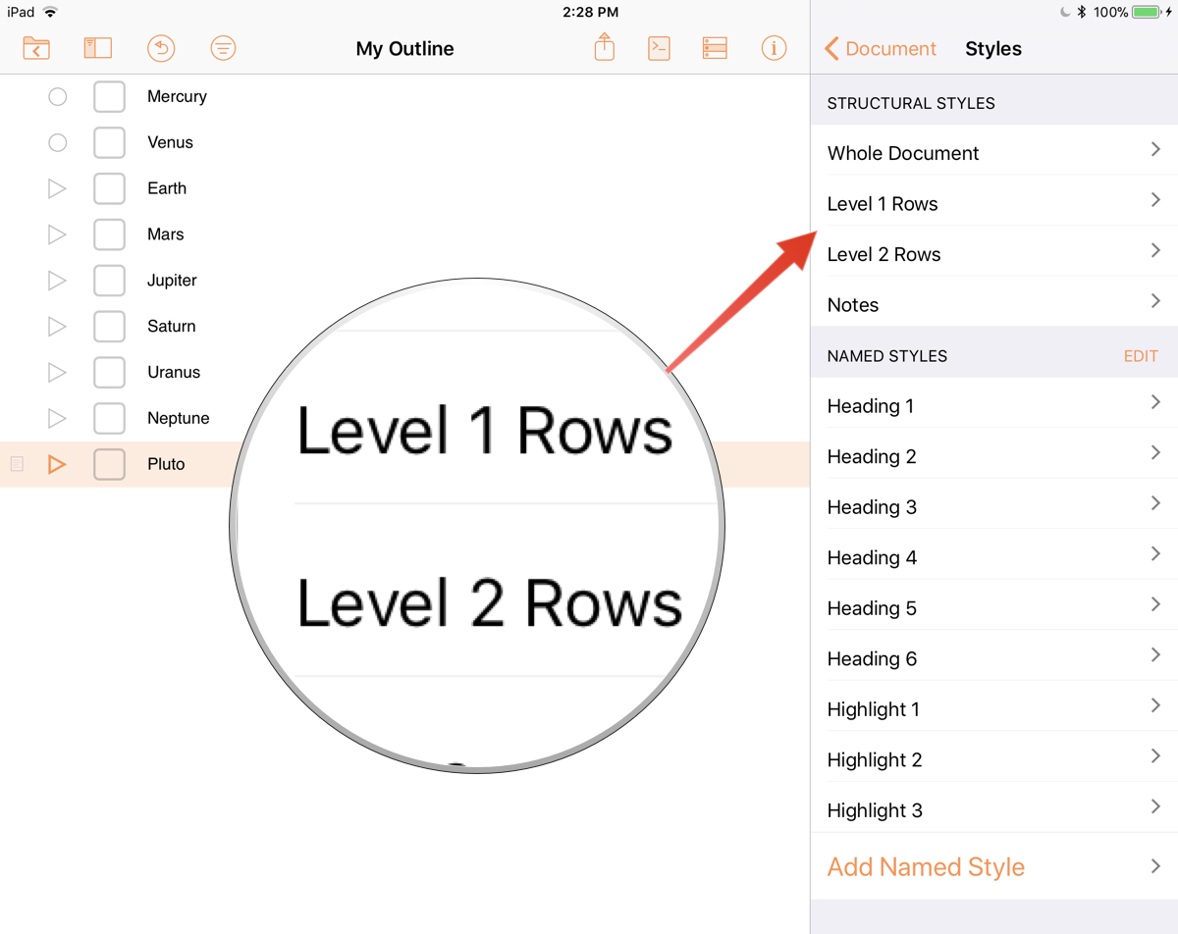This screenshot has width=1178, height=934.
Task: Open Level 1 Rows structural style
Action: [x=993, y=204]
